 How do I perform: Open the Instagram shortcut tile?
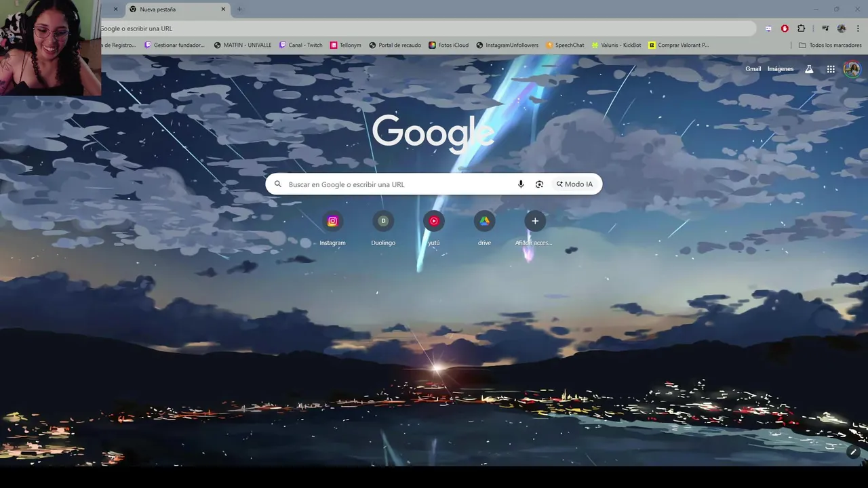click(332, 221)
